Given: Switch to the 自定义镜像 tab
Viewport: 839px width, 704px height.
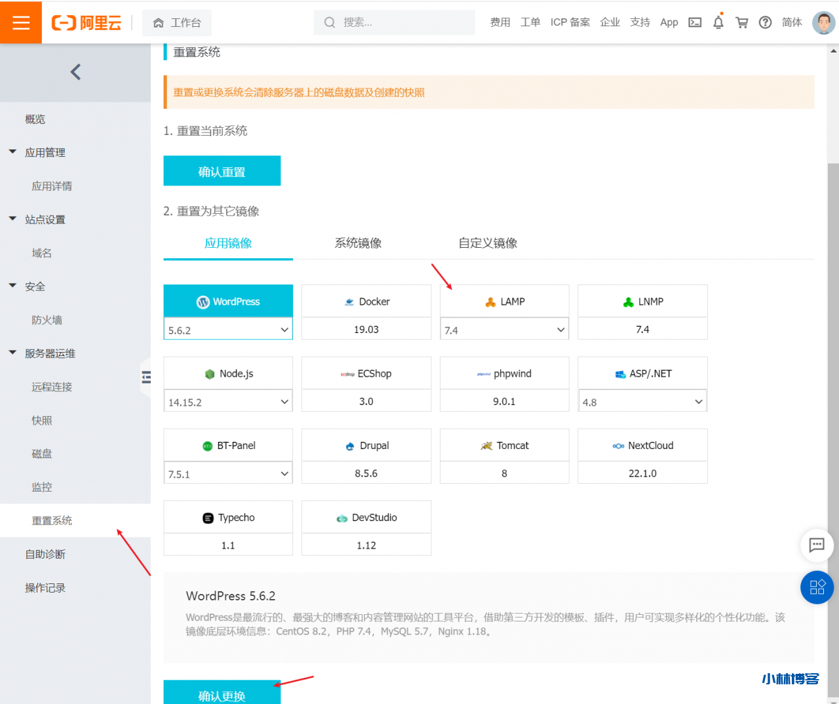Looking at the screenshot, I should (x=488, y=243).
